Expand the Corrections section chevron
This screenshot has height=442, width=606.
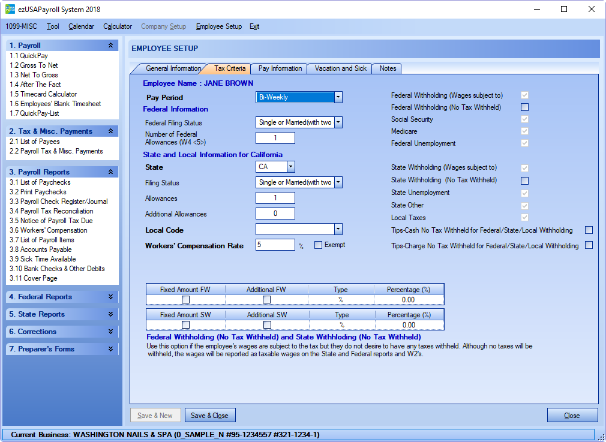coord(110,332)
